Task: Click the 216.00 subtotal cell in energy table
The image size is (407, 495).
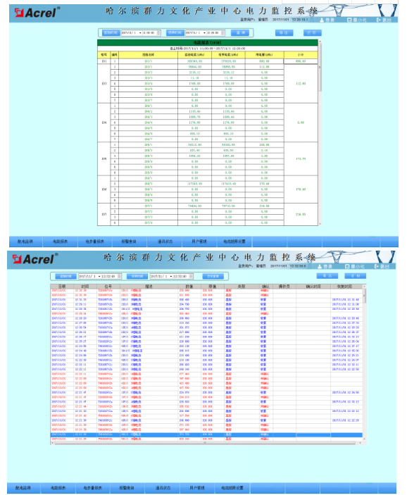Action: click(x=300, y=214)
